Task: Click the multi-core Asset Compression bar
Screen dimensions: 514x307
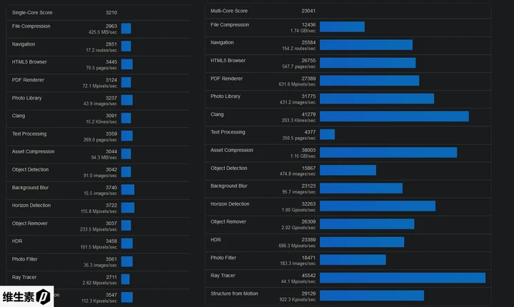Action: tap(388, 152)
